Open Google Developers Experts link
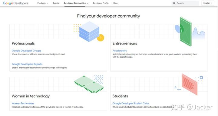 tap(27, 64)
